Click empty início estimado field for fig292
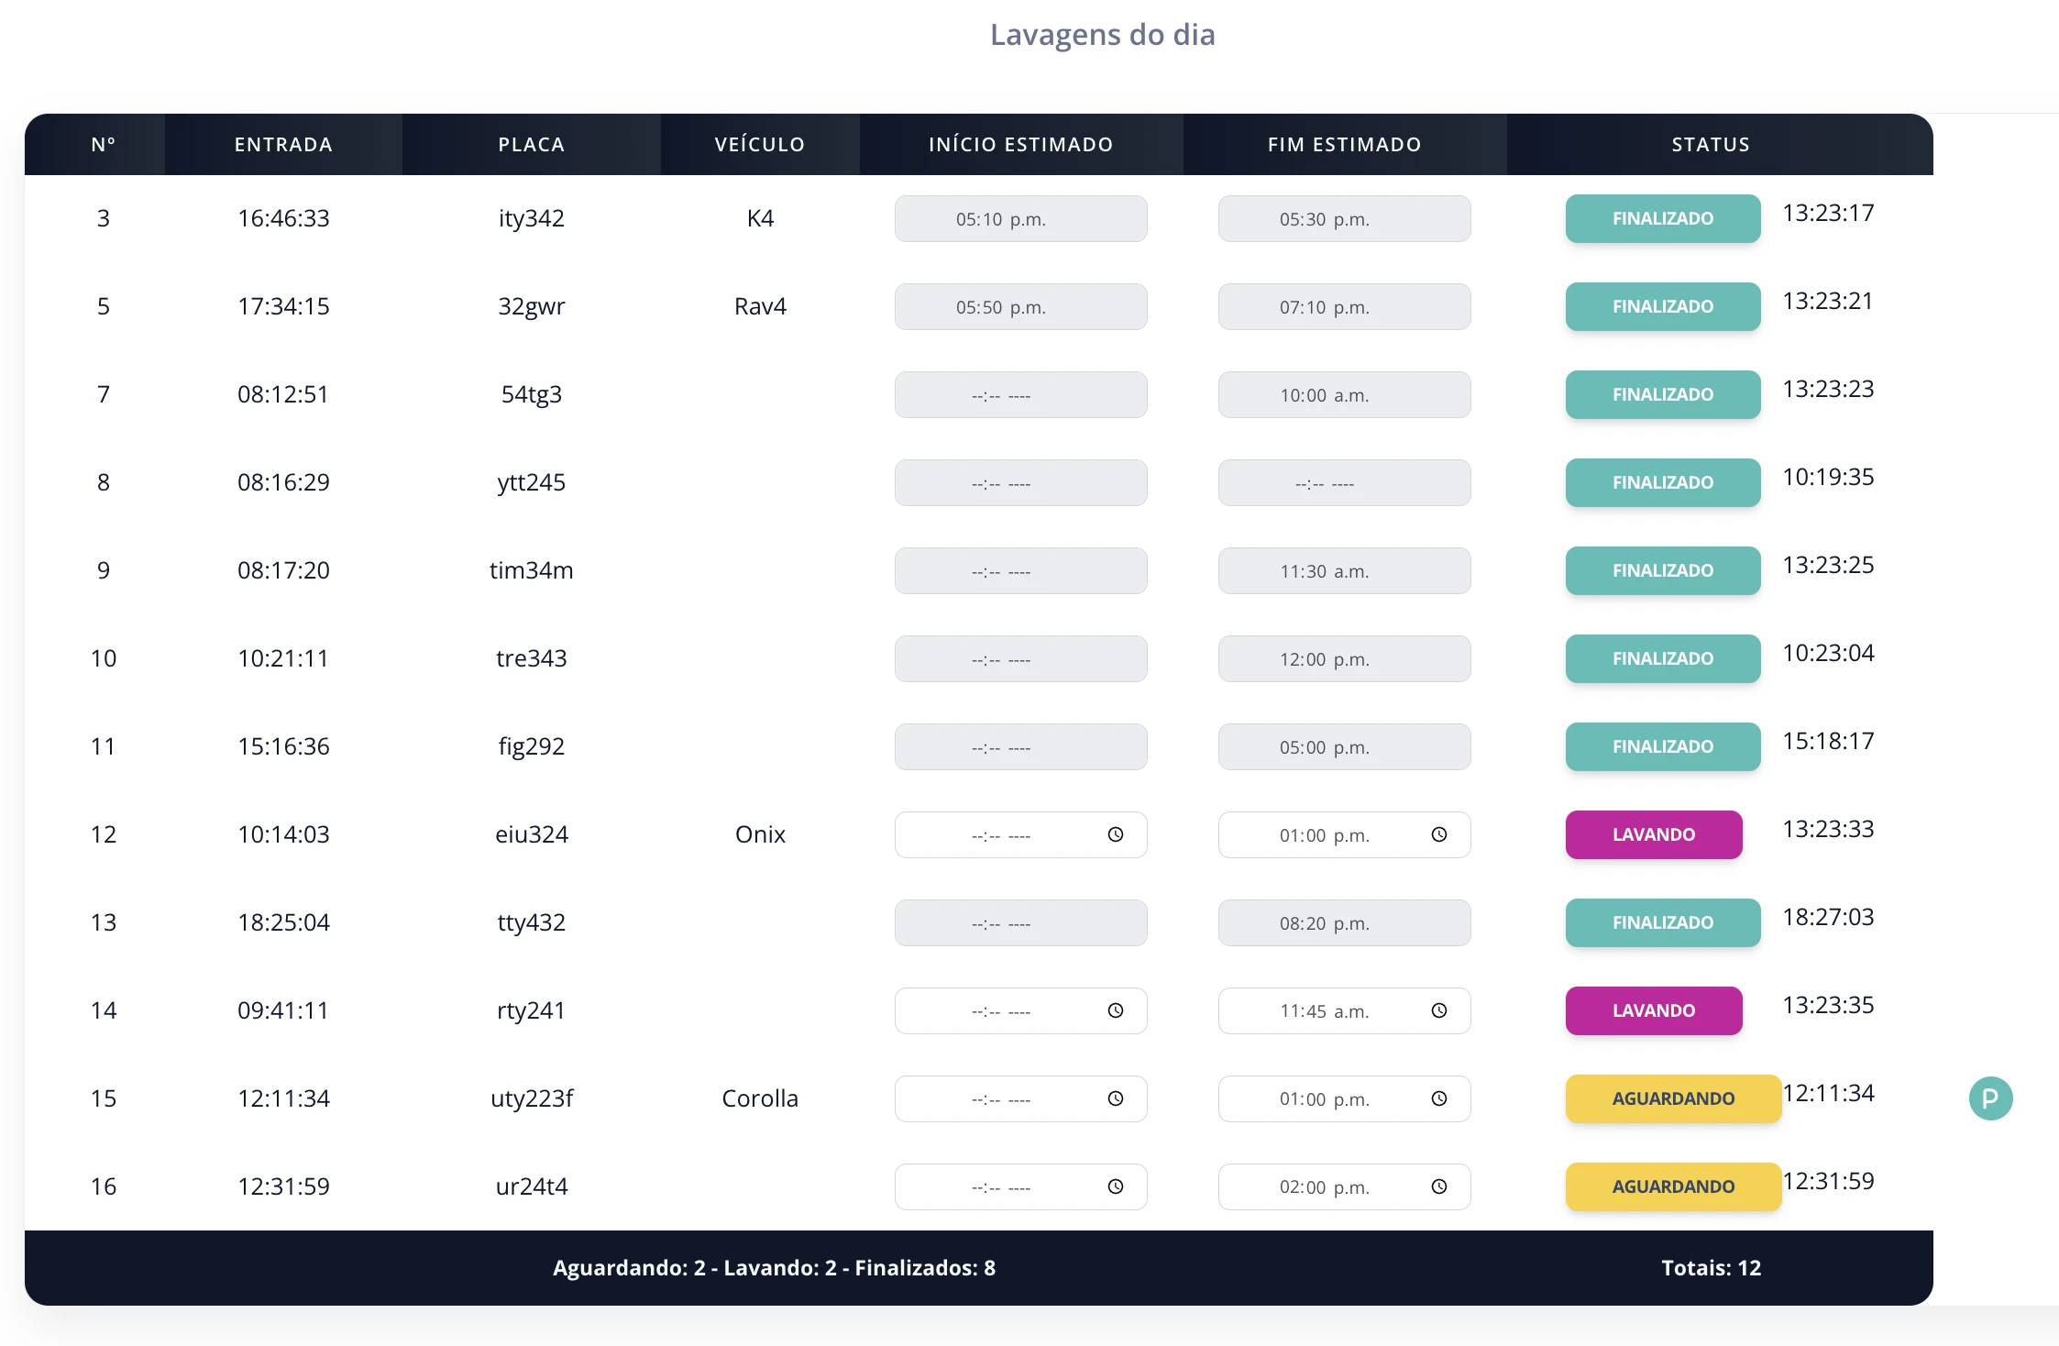This screenshot has width=2059, height=1346. point(1020,746)
